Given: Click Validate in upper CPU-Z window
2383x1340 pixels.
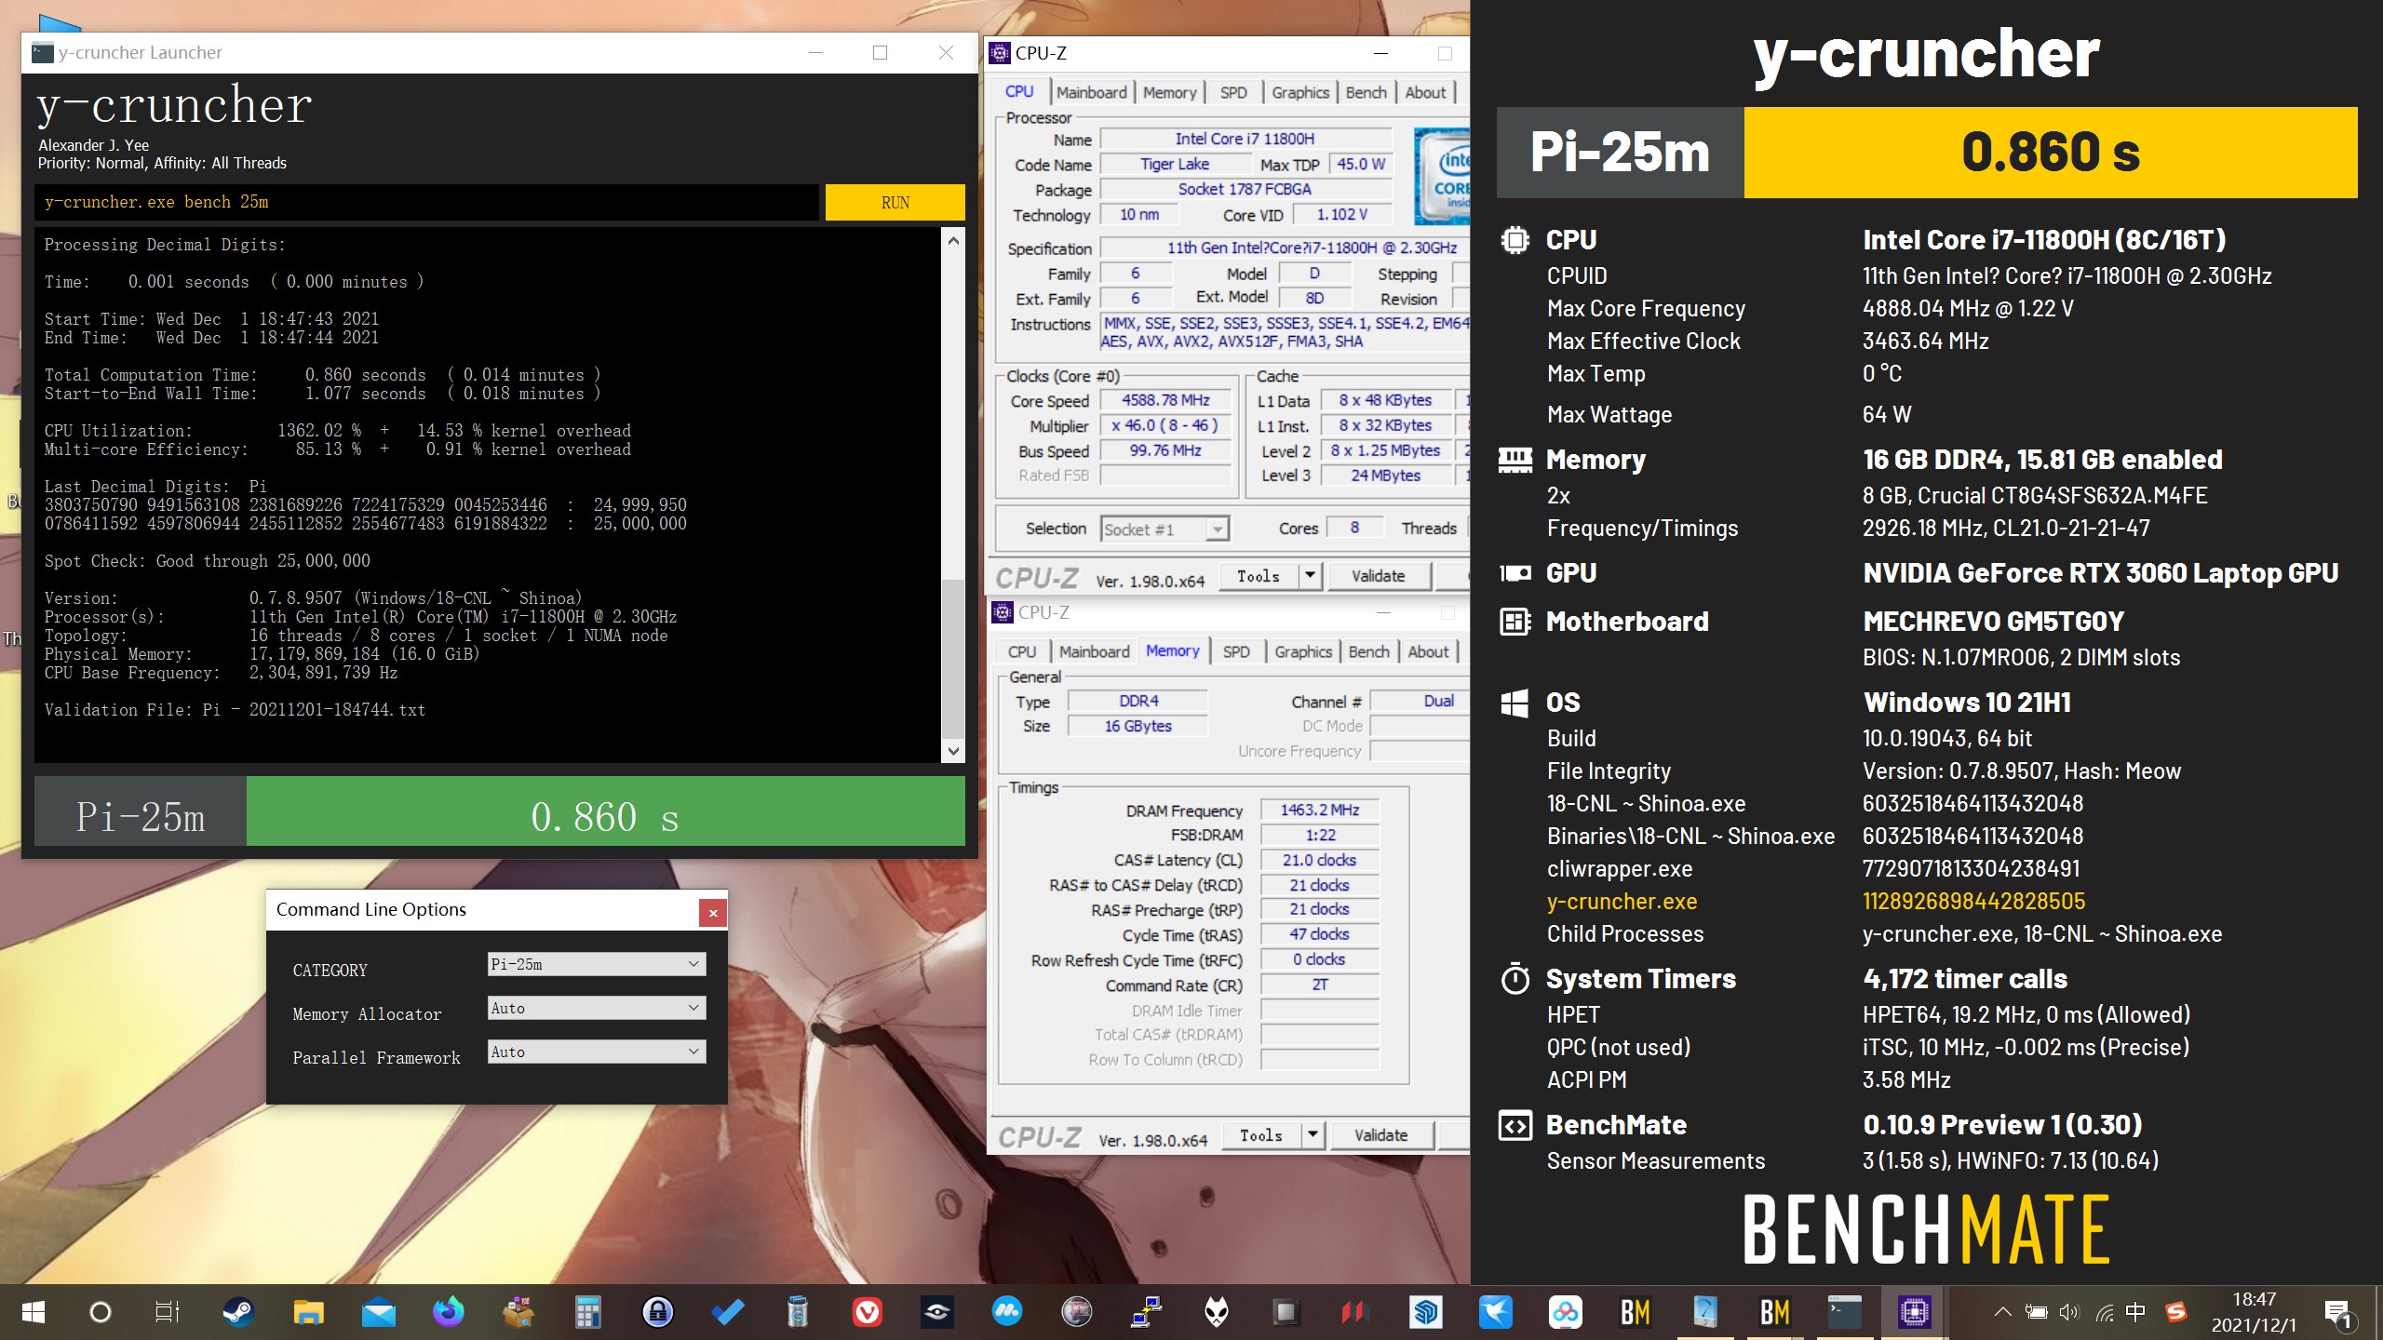Looking at the screenshot, I should [x=1378, y=576].
